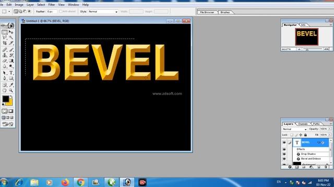This screenshot has width=334, height=187.
Task: Toggle Lock position in Layers panel
Action: (x=301, y=135)
